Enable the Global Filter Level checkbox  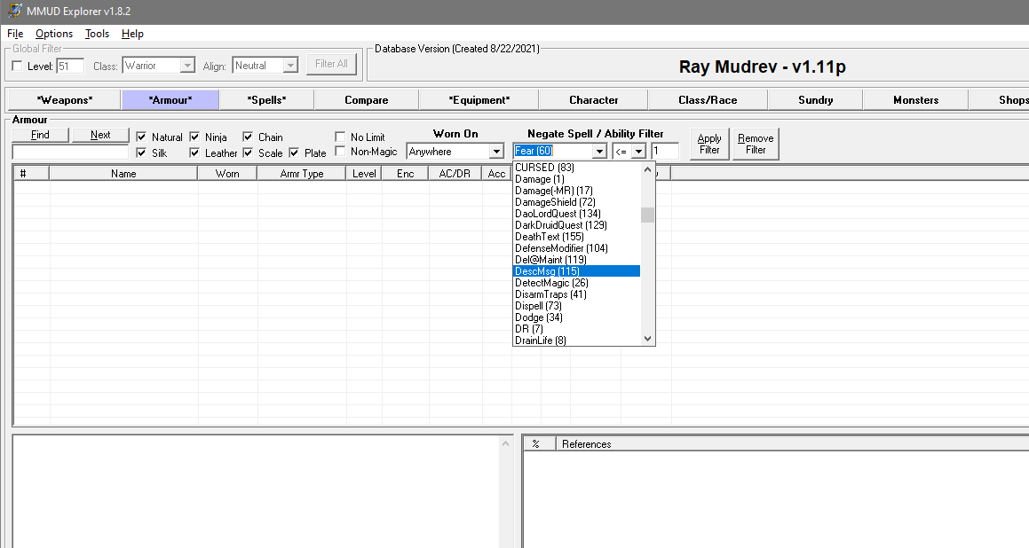pos(18,66)
